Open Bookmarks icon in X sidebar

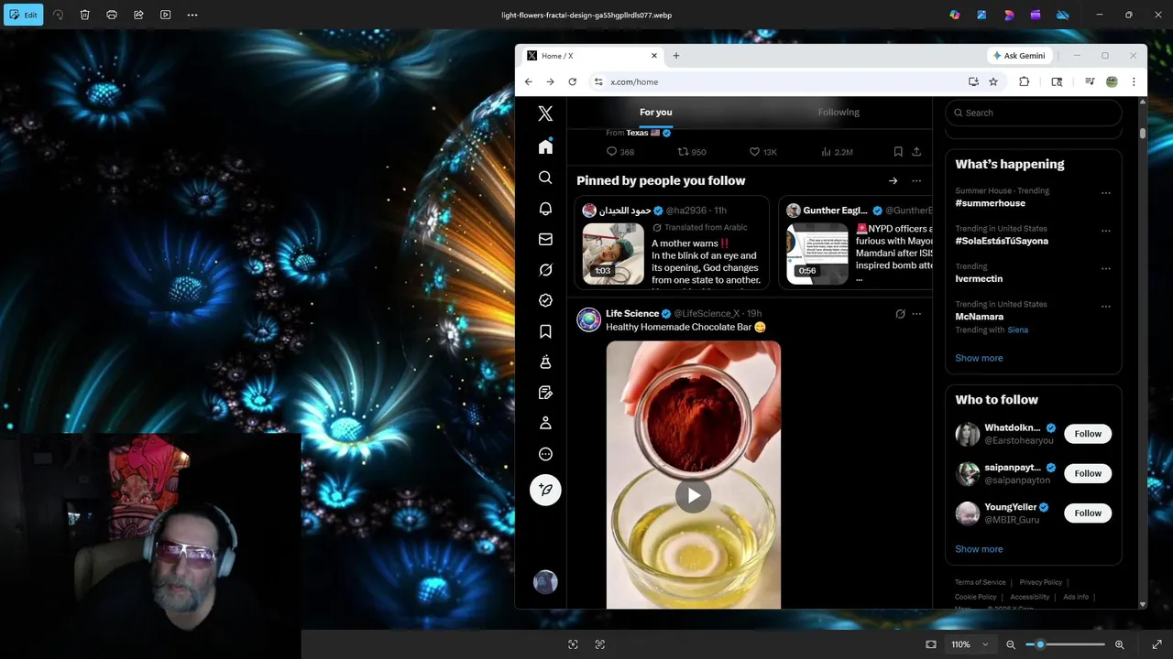545,331
